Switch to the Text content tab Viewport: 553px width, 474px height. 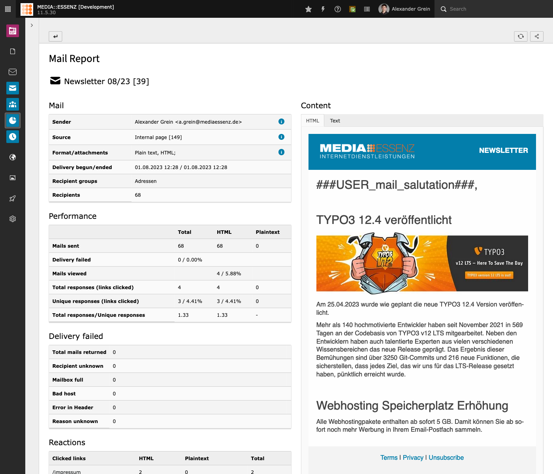point(335,121)
